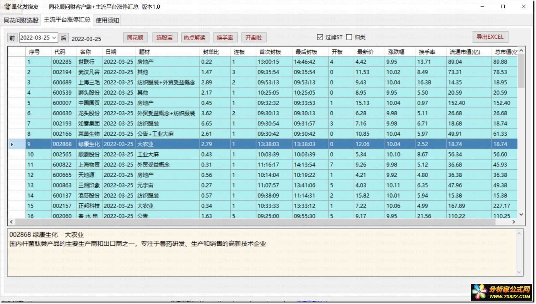The image size is (536, 304).
Task: Click the 代码 column header
Action: [x=64, y=52]
